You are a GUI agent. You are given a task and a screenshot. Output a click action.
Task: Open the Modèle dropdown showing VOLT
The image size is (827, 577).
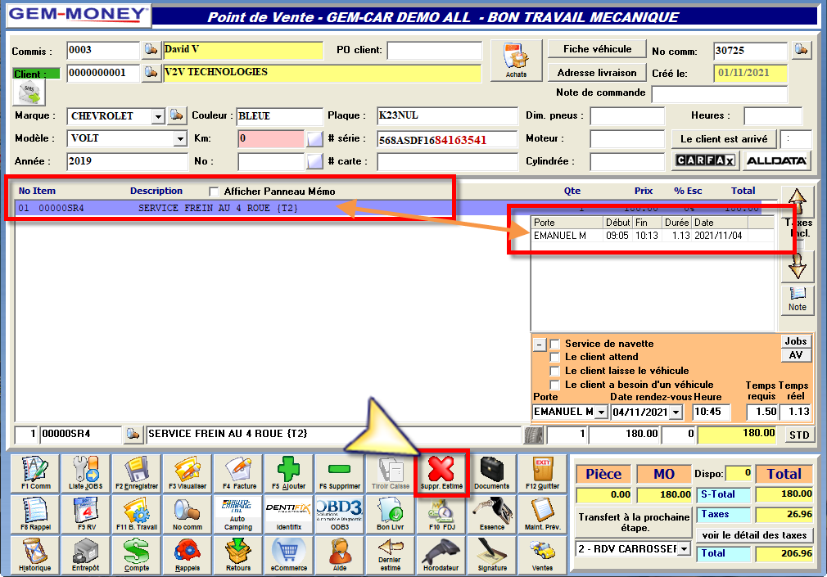[180, 138]
